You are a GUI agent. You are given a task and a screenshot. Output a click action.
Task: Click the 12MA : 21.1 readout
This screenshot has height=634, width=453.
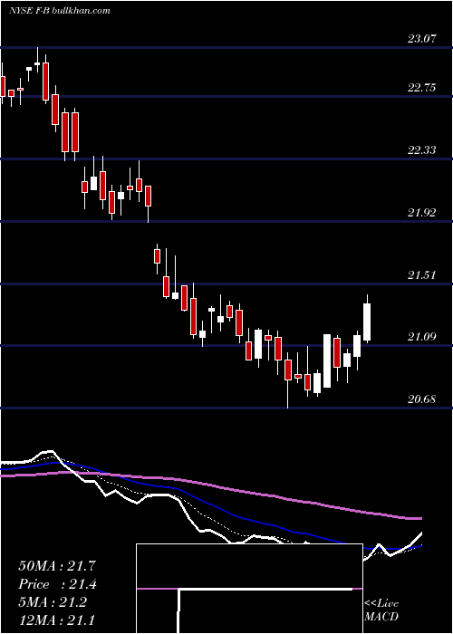(x=56, y=620)
